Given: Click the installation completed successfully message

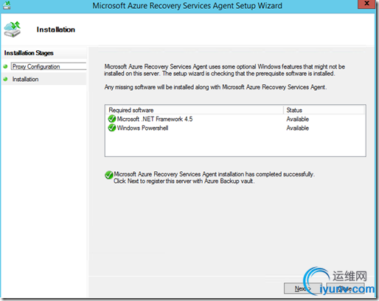Looking at the screenshot, I should (x=214, y=178).
